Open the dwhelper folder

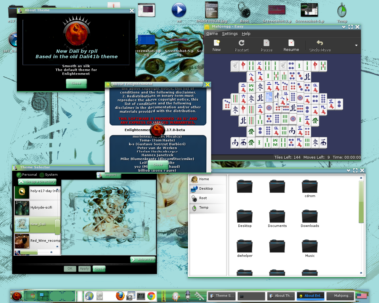(x=245, y=248)
